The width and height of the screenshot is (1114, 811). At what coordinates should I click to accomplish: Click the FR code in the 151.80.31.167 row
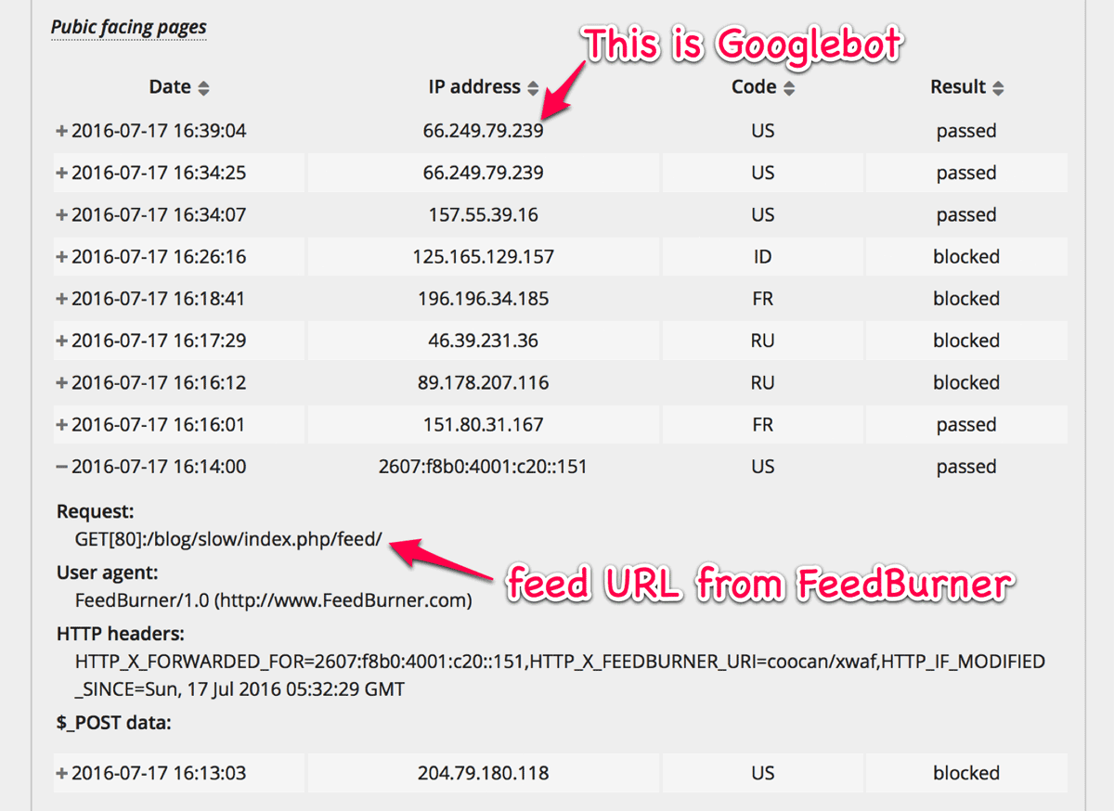click(x=762, y=425)
